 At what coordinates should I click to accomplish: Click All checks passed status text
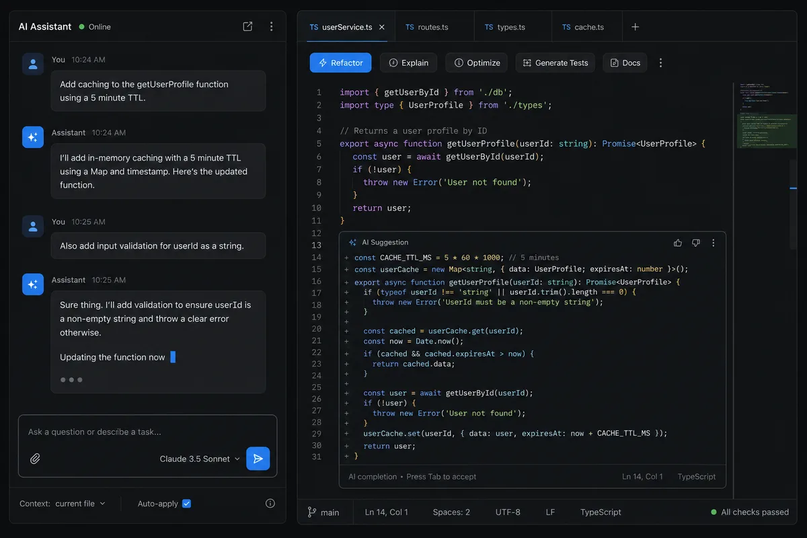click(x=755, y=512)
